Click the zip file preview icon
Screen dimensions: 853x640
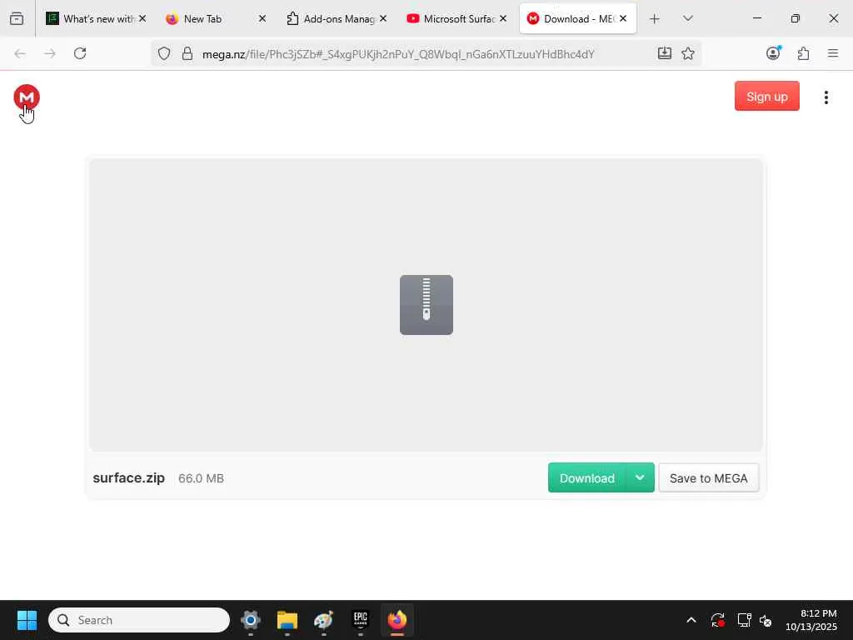click(426, 305)
